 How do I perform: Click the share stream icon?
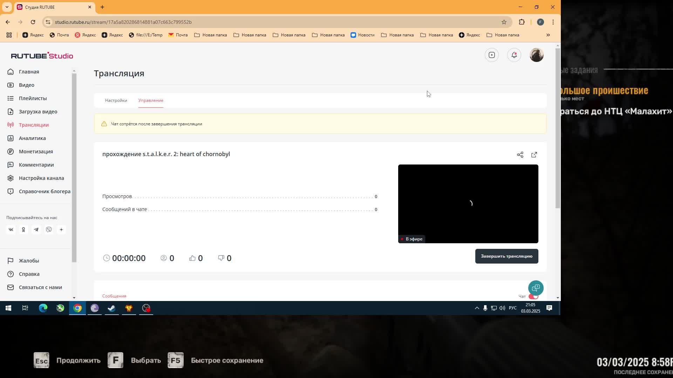pyautogui.click(x=520, y=155)
